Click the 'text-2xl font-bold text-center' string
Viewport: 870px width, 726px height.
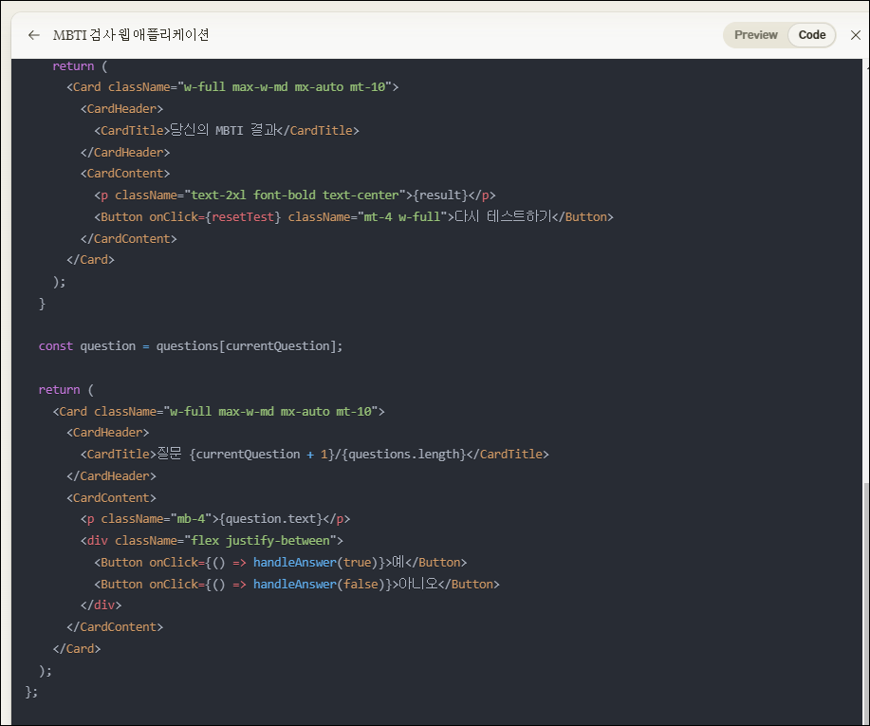295,195
